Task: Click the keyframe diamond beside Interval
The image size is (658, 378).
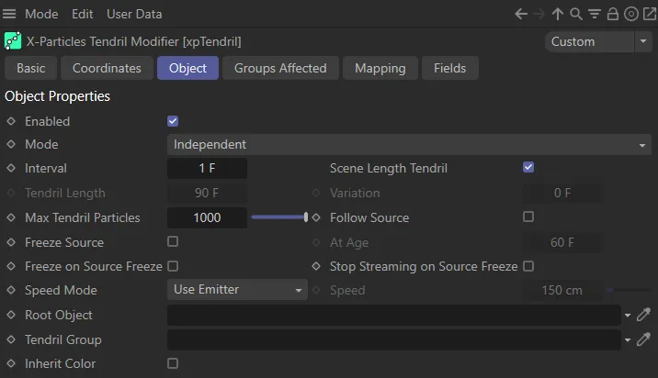Action: pos(11,168)
